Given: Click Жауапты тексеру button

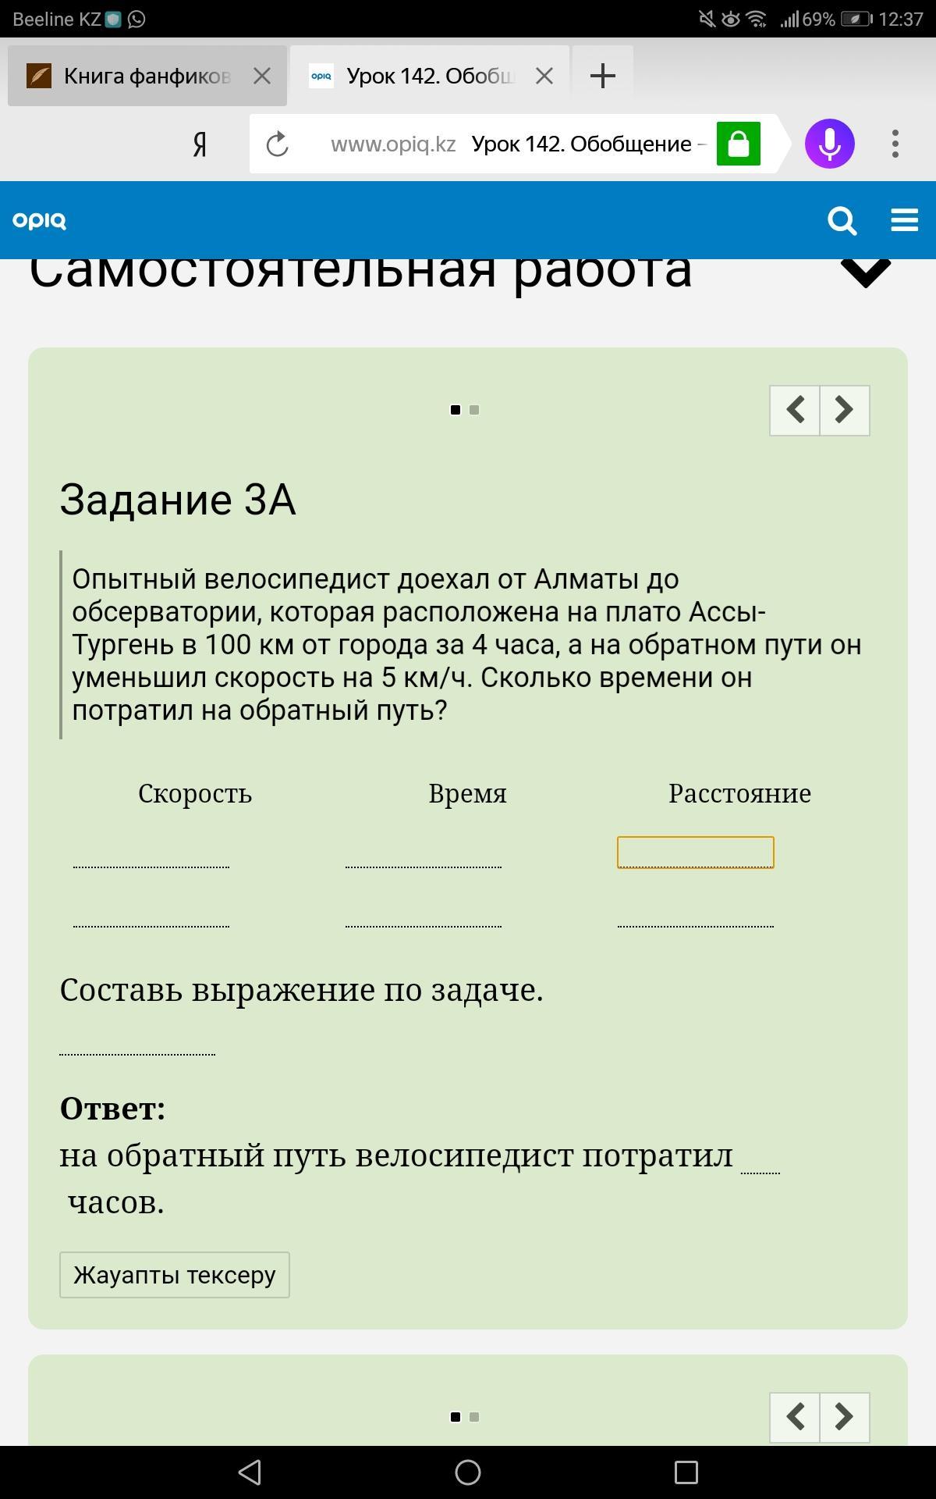Looking at the screenshot, I should pyautogui.click(x=175, y=1275).
